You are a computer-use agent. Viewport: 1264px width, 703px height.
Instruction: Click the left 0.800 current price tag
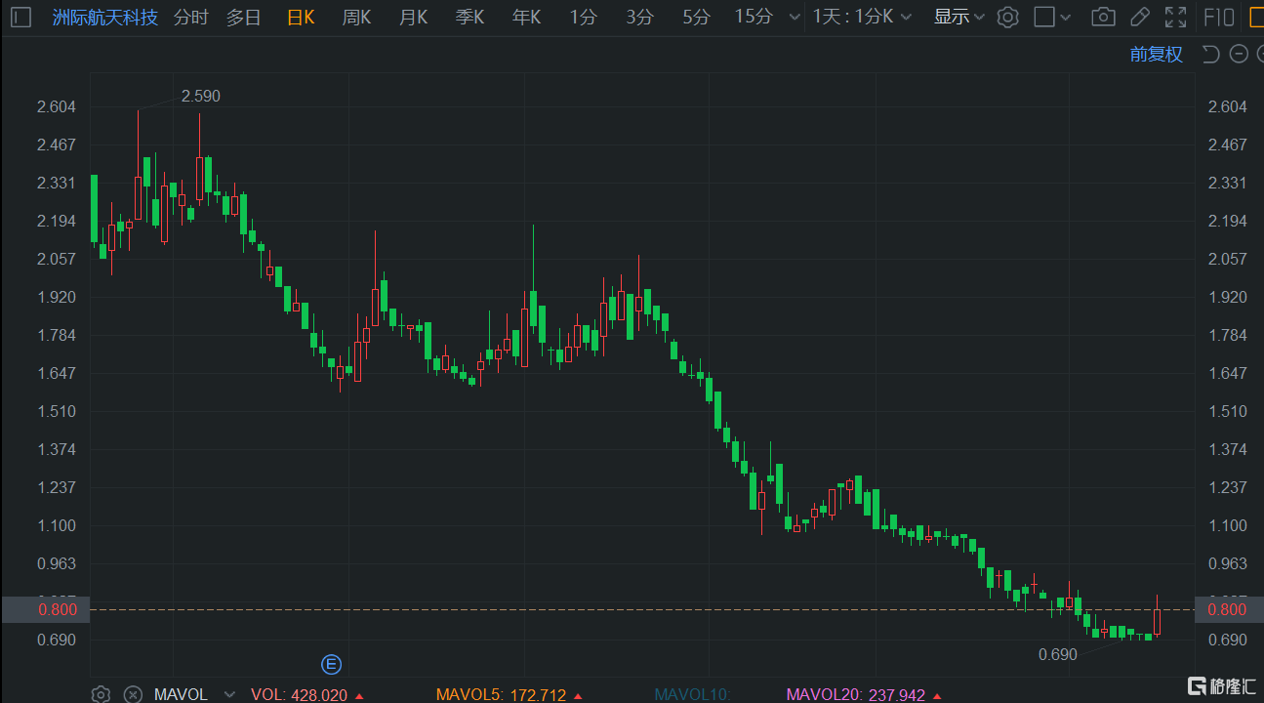44,609
